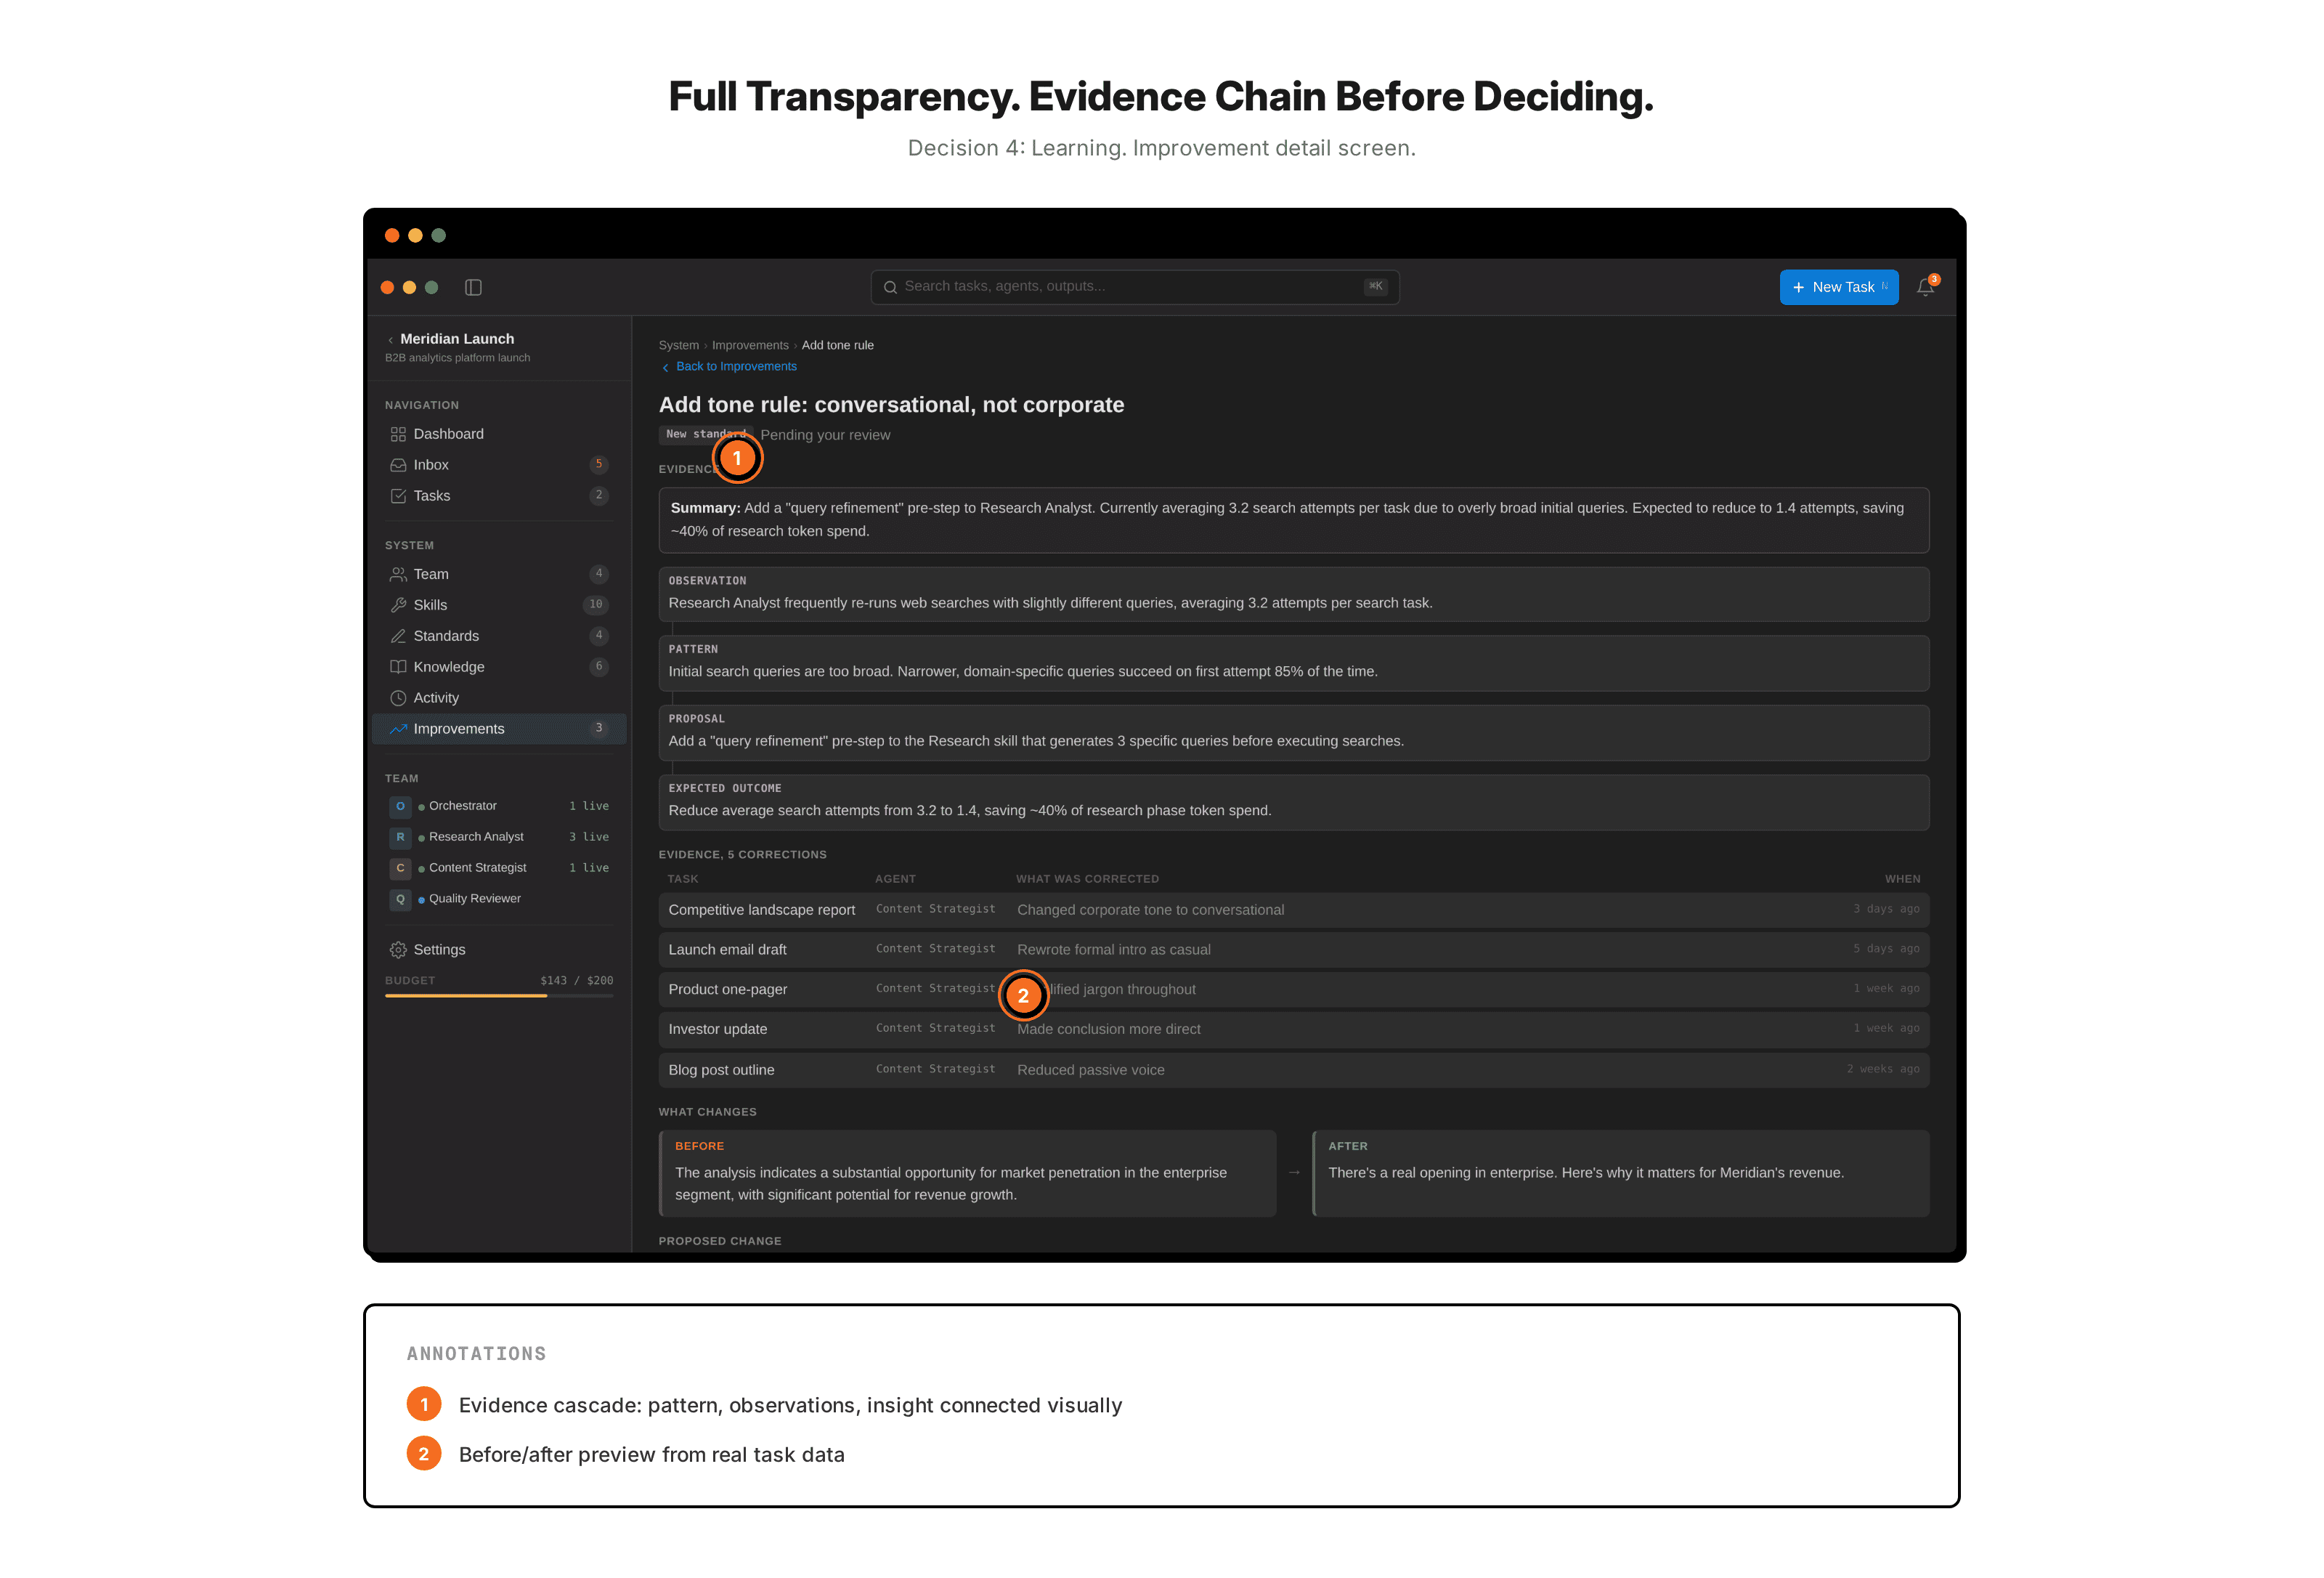Viewport: 2324px width, 1578px height.
Task: Click Improvements in the breadcrumb
Action: [750, 345]
